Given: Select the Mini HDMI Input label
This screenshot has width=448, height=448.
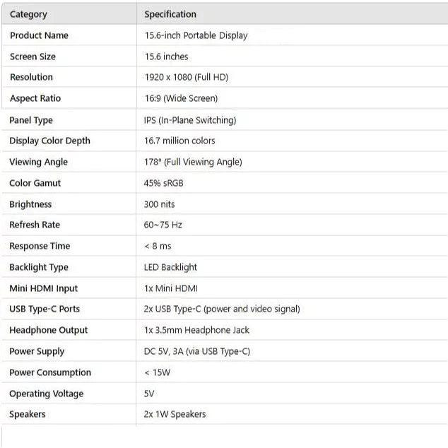Looking at the screenshot, I should pyautogui.click(x=44, y=288).
